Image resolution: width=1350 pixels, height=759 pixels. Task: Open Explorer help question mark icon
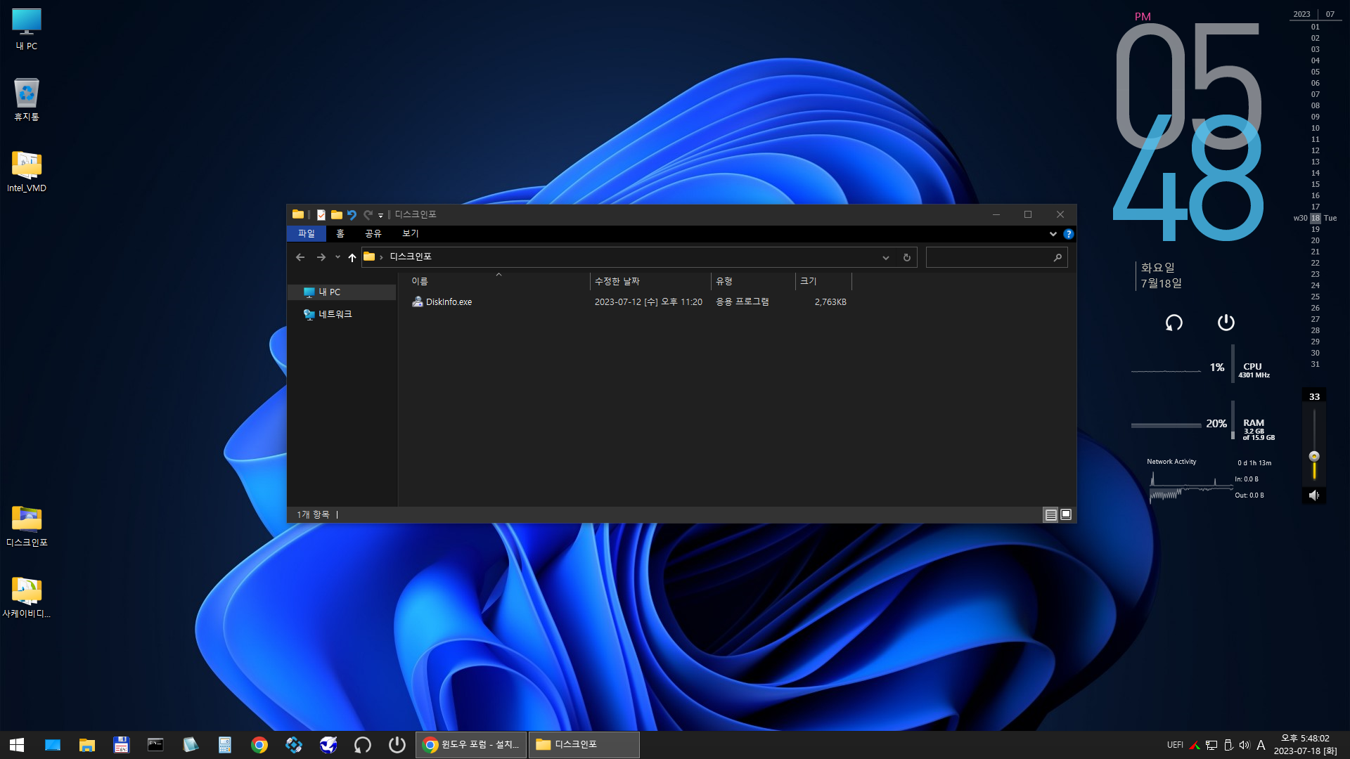1069,234
